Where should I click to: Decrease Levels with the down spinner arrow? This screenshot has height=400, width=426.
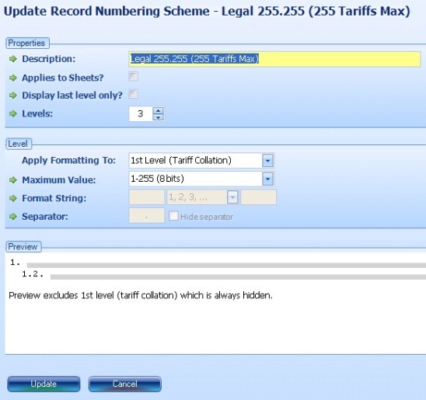point(158,117)
